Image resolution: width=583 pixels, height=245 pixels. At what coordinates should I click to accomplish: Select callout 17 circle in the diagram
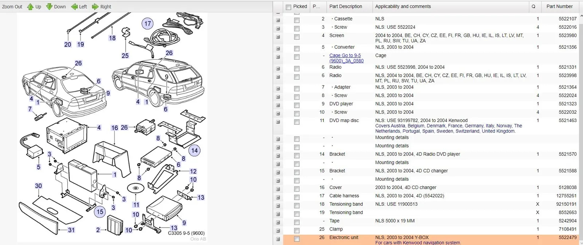click(x=147, y=24)
